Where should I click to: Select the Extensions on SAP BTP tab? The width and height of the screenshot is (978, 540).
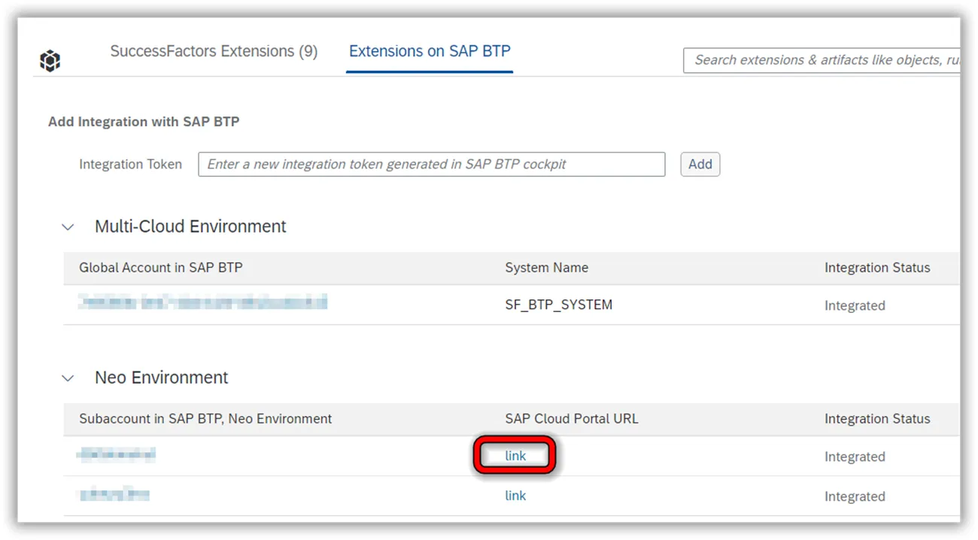tap(430, 51)
